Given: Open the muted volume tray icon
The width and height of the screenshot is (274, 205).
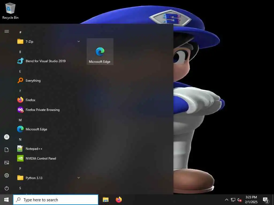Looking at the screenshot, I should coord(239,200).
